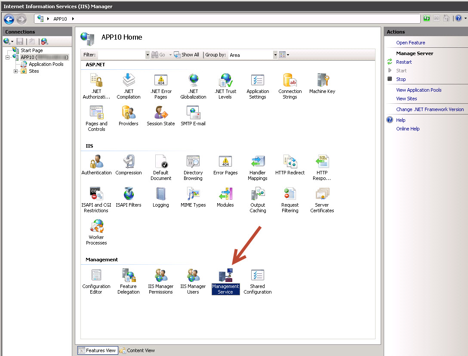This screenshot has width=468, height=356.
Task: Open .NET Compilation feature
Action: tap(129, 87)
